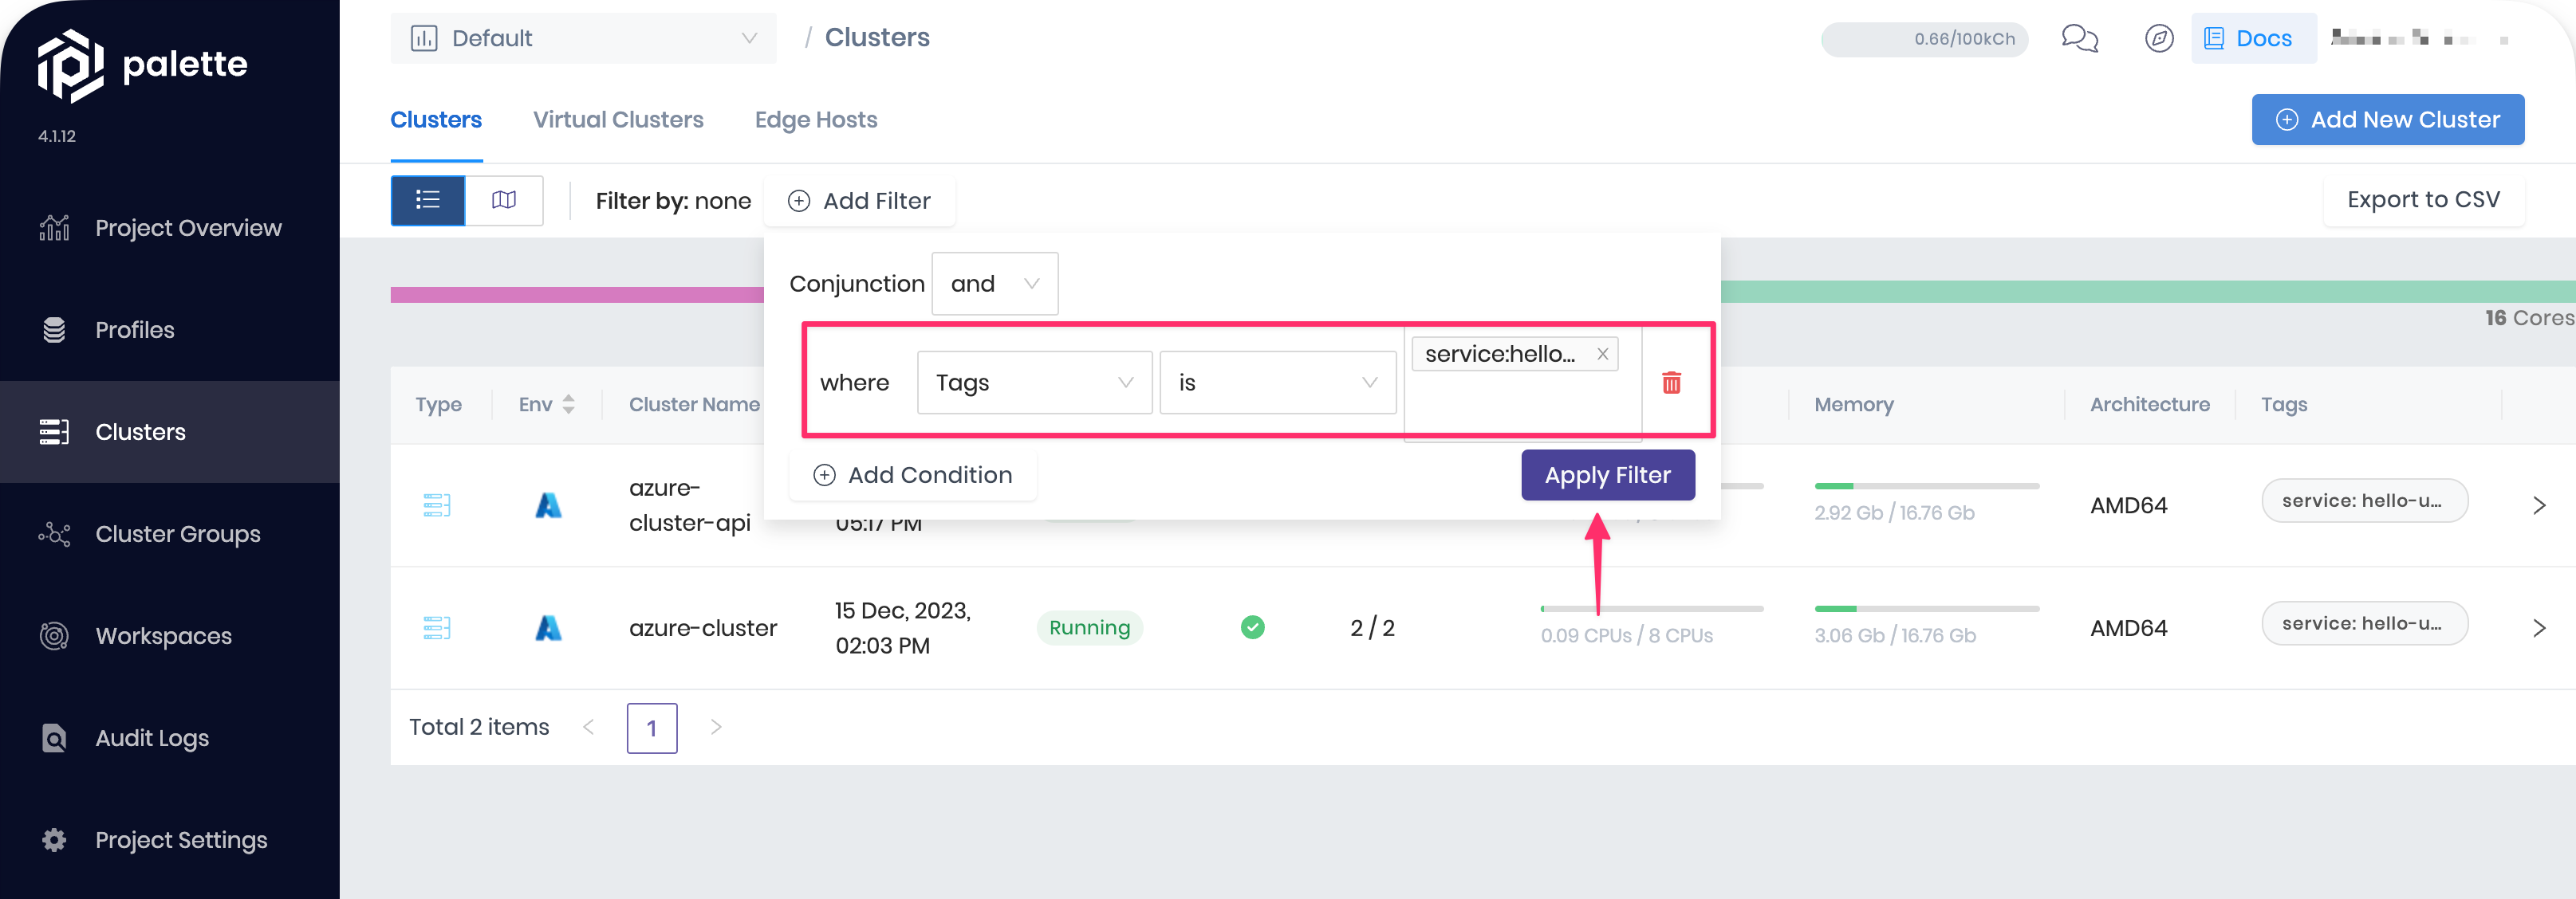Click CPU usage bar for azure-cluster

pos(1652,608)
